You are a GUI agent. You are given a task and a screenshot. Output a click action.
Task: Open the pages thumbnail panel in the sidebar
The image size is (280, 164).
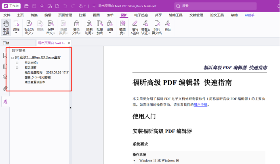click(x=5, y=66)
